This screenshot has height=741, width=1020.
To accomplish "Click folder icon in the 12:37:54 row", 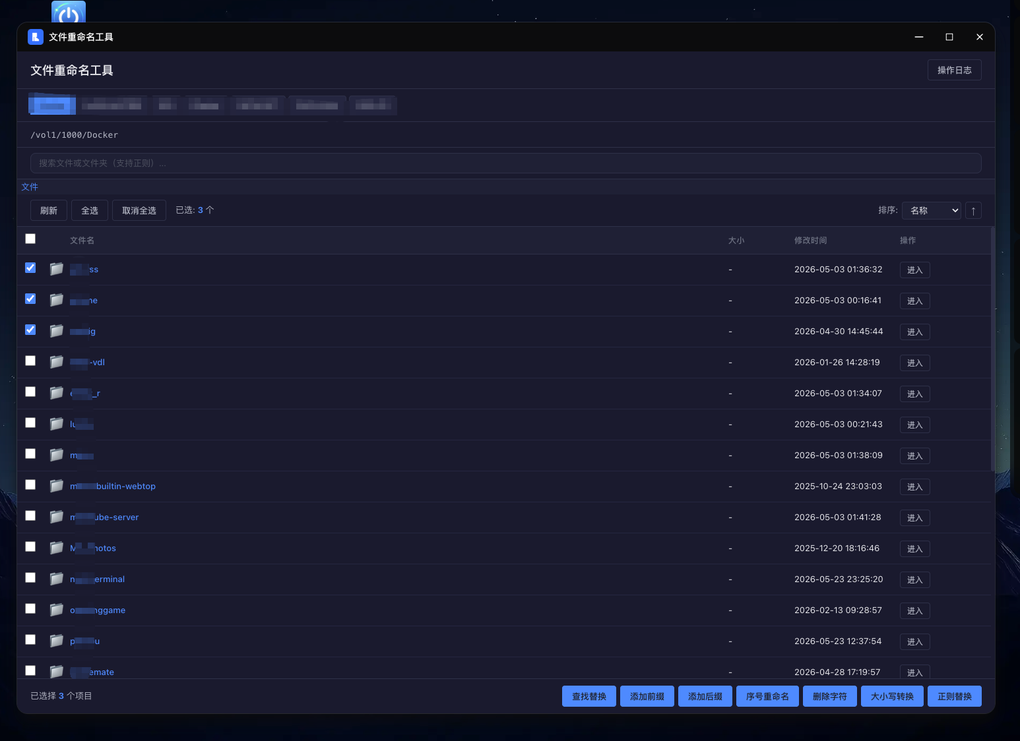I will [x=57, y=641].
